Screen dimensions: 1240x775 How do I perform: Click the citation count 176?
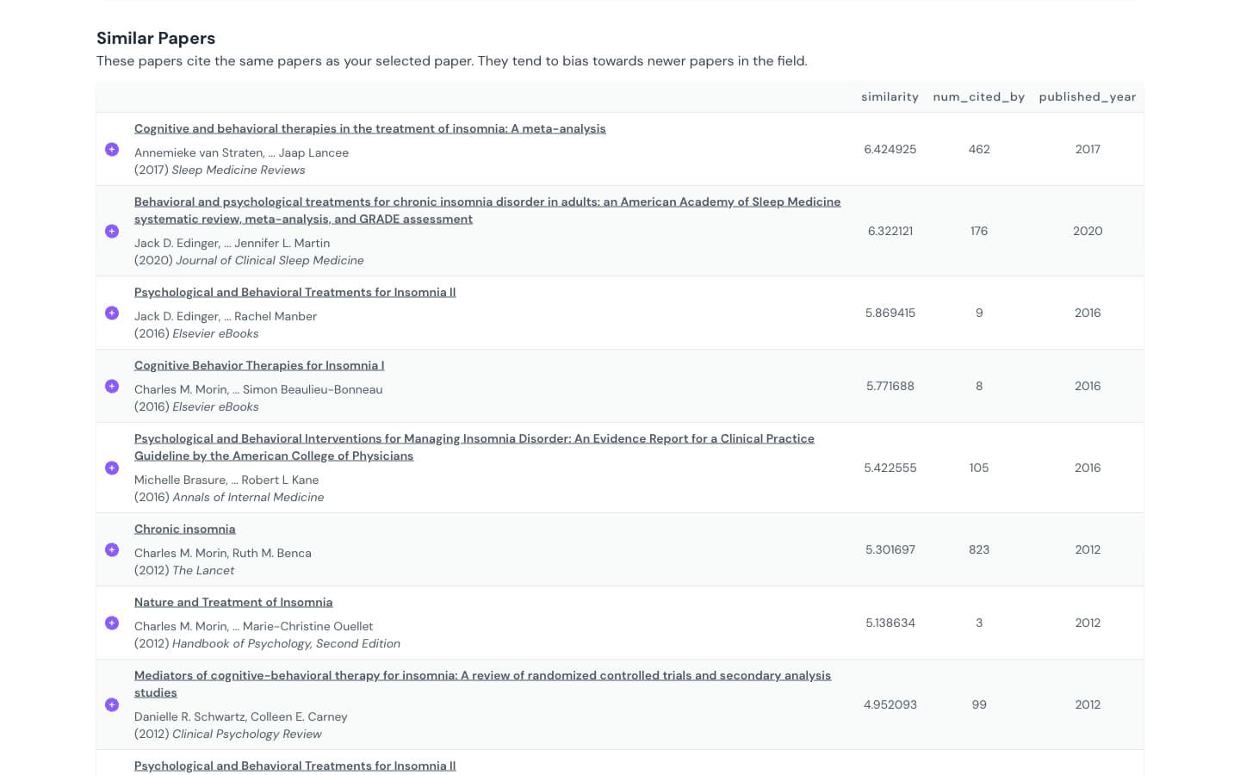[x=979, y=231]
